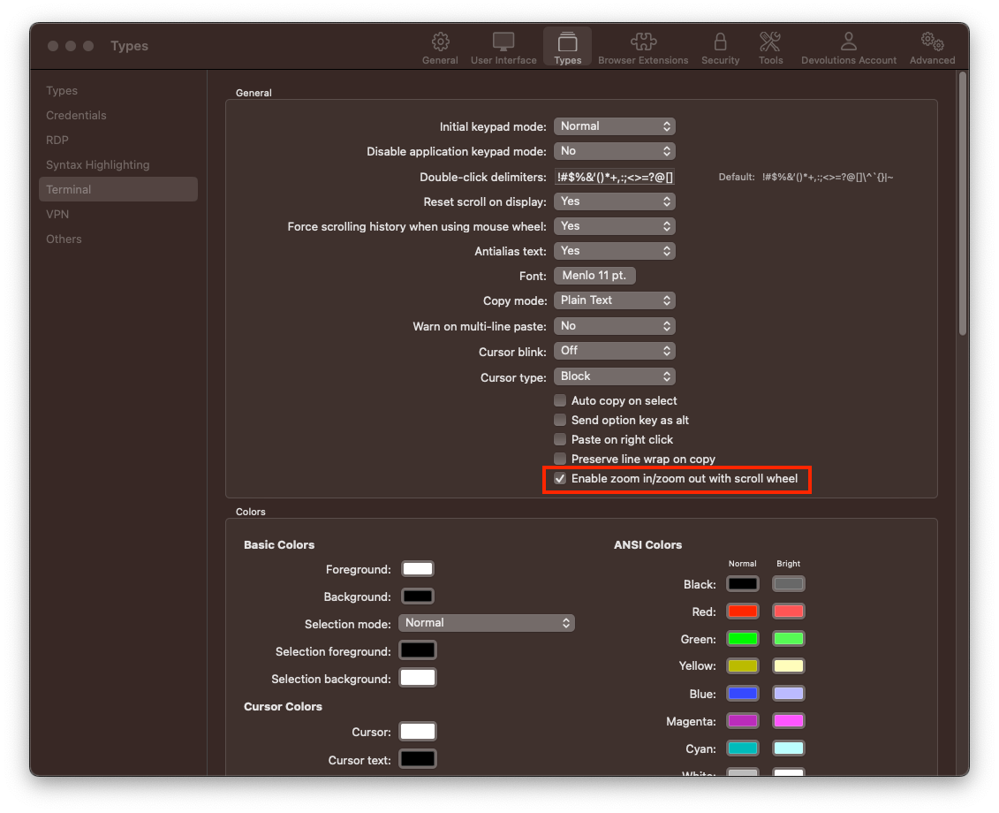This screenshot has width=999, height=813.
Task: Select the Types toolbar icon
Action: (566, 46)
